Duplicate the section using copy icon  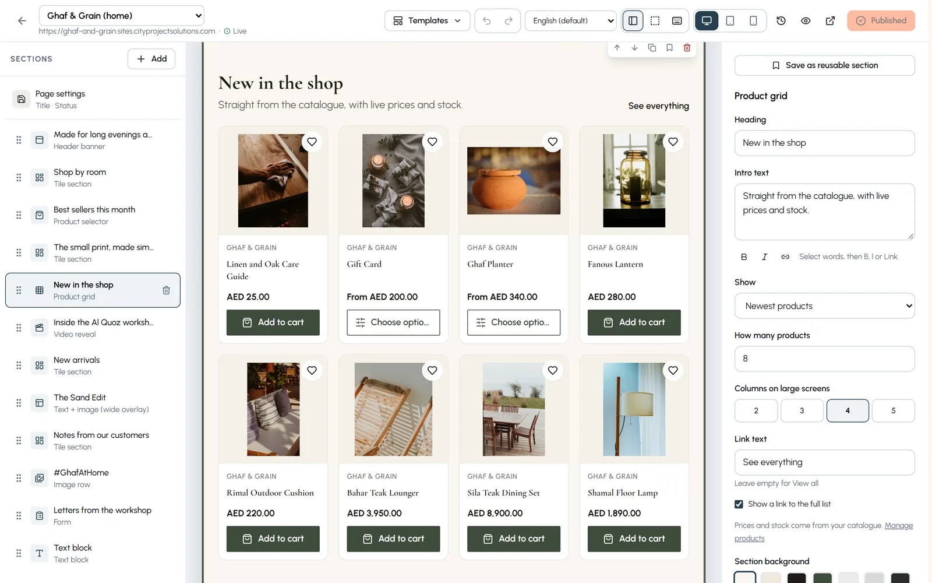[x=652, y=48]
